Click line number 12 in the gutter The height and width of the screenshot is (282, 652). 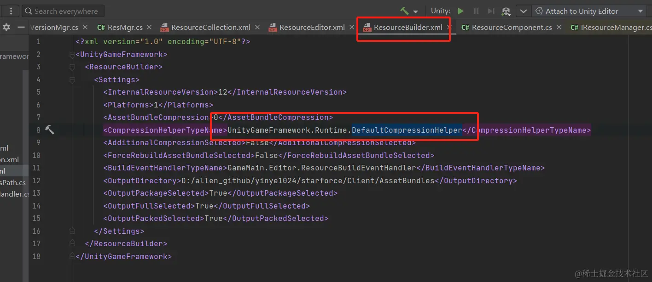click(36, 180)
